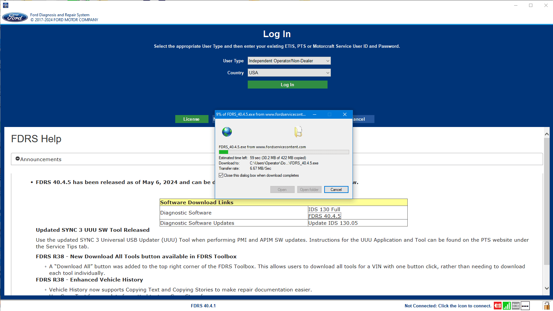Image resolution: width=553 pixels, height=311 pixels.
Task: Click the green signal strength bars icon
Action: tap(506, 306)
